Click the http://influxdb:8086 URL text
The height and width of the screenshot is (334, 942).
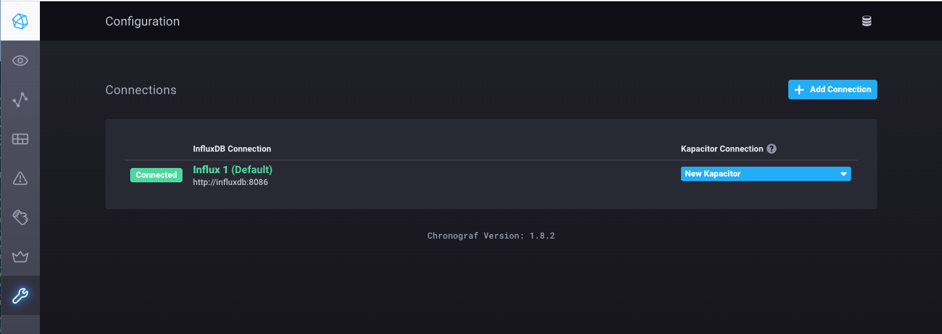[230, 182]
